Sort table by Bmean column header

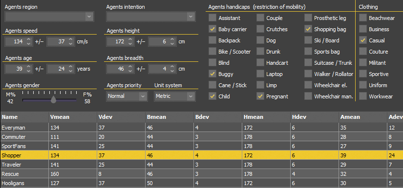(170, 117)
